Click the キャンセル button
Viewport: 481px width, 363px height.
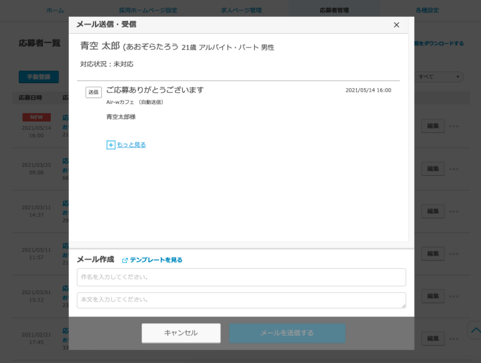coord(181,333)
